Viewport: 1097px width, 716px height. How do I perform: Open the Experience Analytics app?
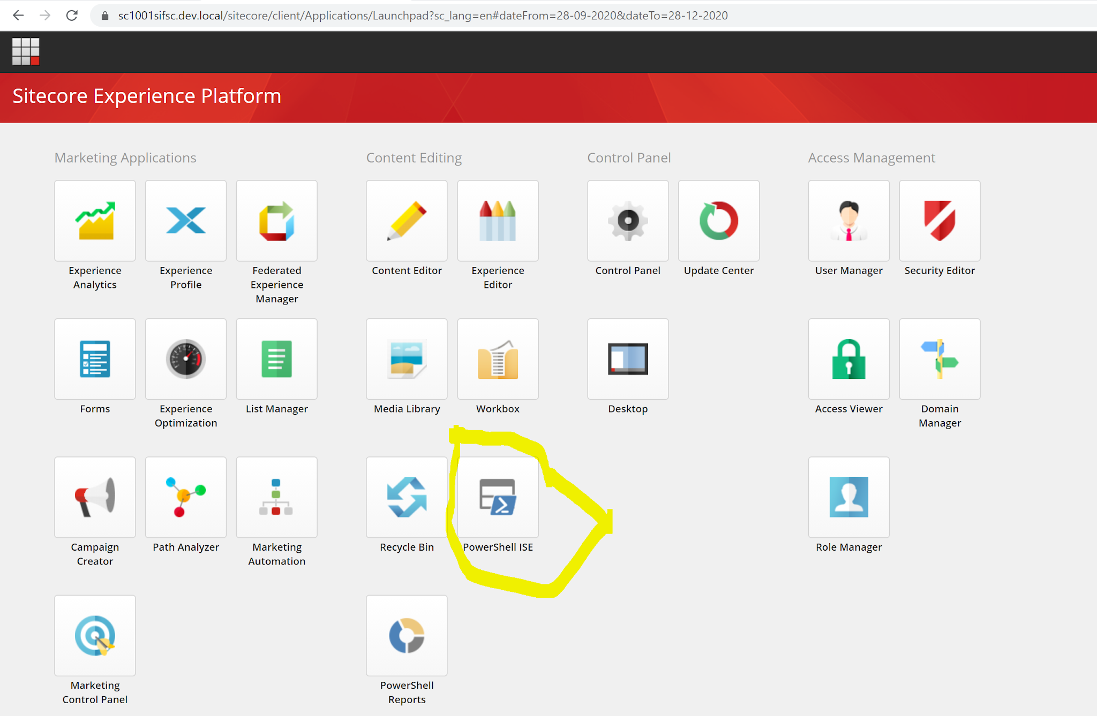tap(95, 220)
